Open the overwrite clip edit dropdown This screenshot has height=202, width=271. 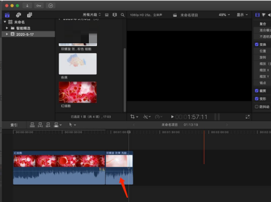click(x=58, y=125)
